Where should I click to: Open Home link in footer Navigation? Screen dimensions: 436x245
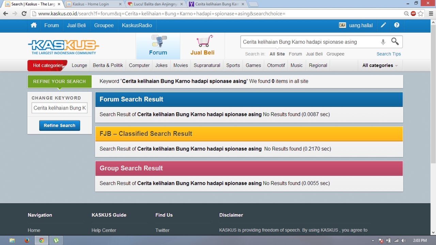pos(34,230)
